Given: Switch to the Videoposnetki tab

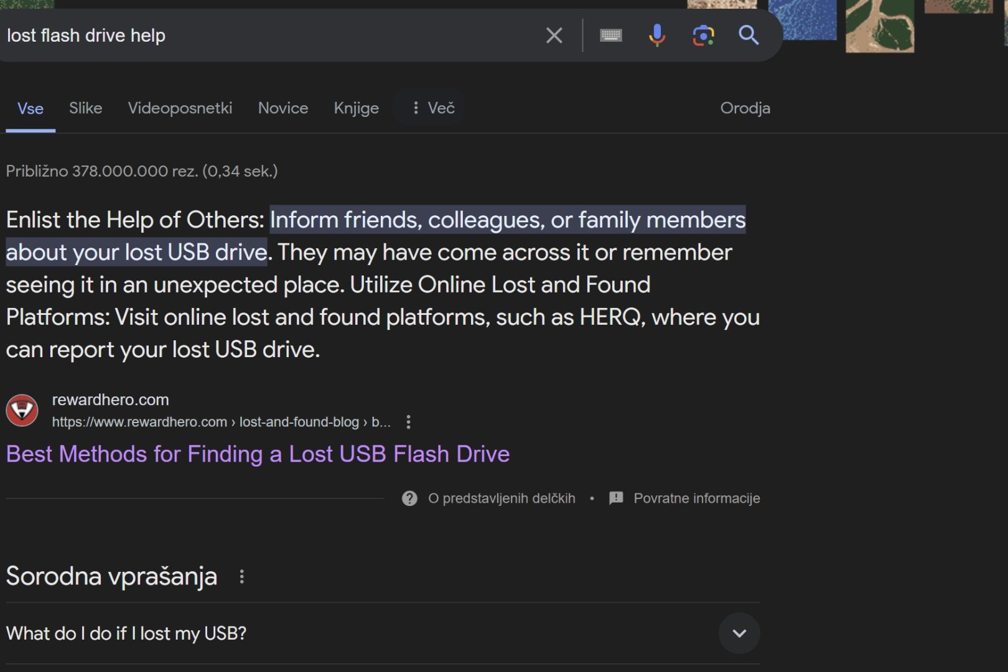Looking at the screenshot, I should tap(180, 108).
